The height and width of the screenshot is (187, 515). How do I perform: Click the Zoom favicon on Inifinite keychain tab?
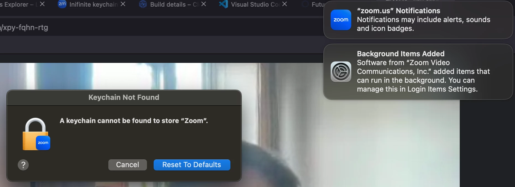click(62, 4)
